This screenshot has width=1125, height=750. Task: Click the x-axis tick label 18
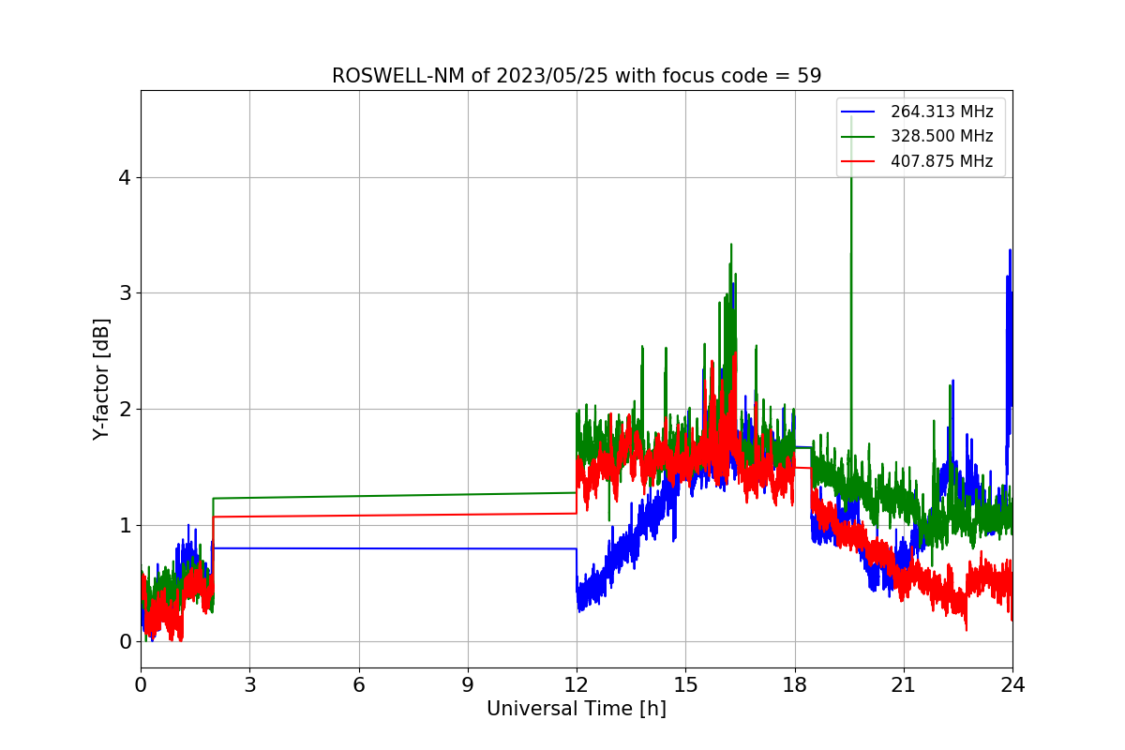pyautogui.click(x=795, y=685)
